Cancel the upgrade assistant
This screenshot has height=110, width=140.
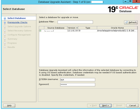click(x=133, y=106)
